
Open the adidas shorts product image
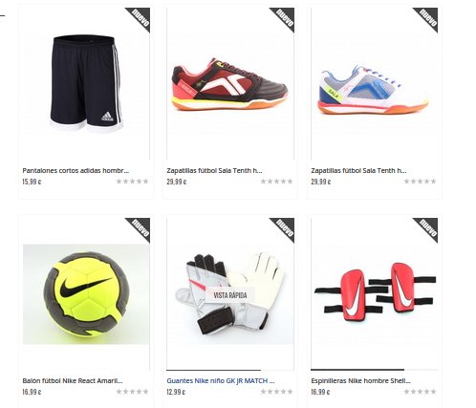click(86, 84)
